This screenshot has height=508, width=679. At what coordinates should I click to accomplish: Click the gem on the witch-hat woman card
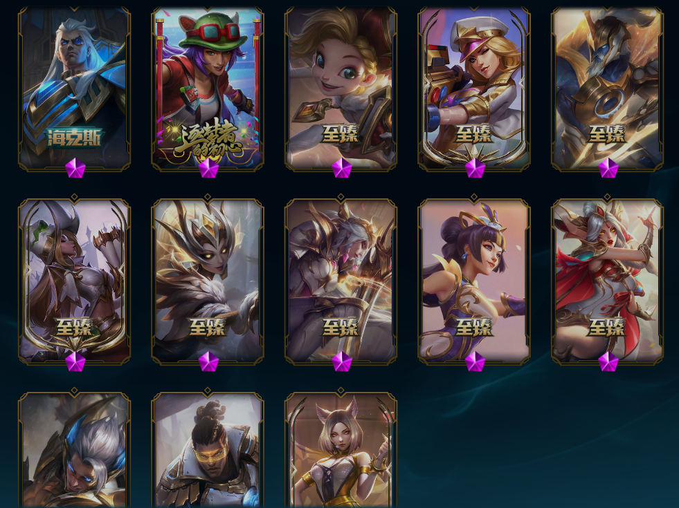75,361
